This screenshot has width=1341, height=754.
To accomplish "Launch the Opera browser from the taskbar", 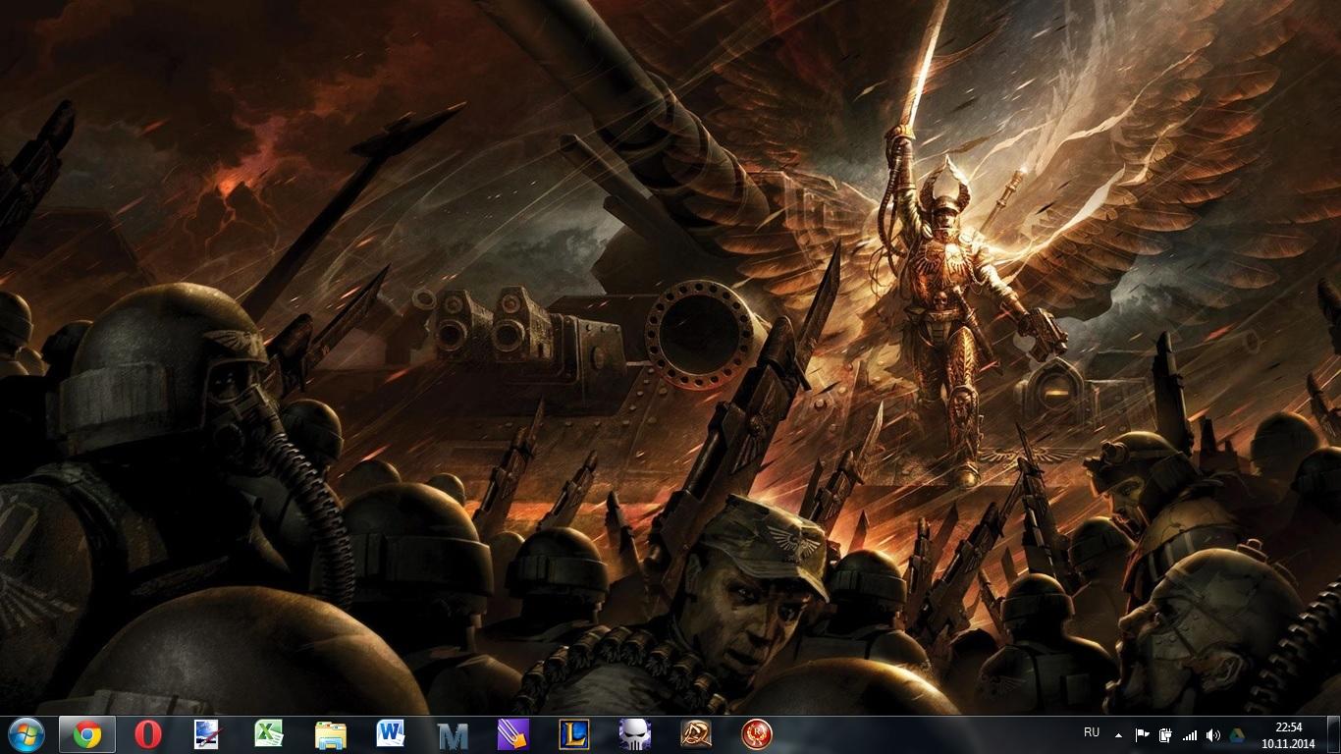I will 148,734.
